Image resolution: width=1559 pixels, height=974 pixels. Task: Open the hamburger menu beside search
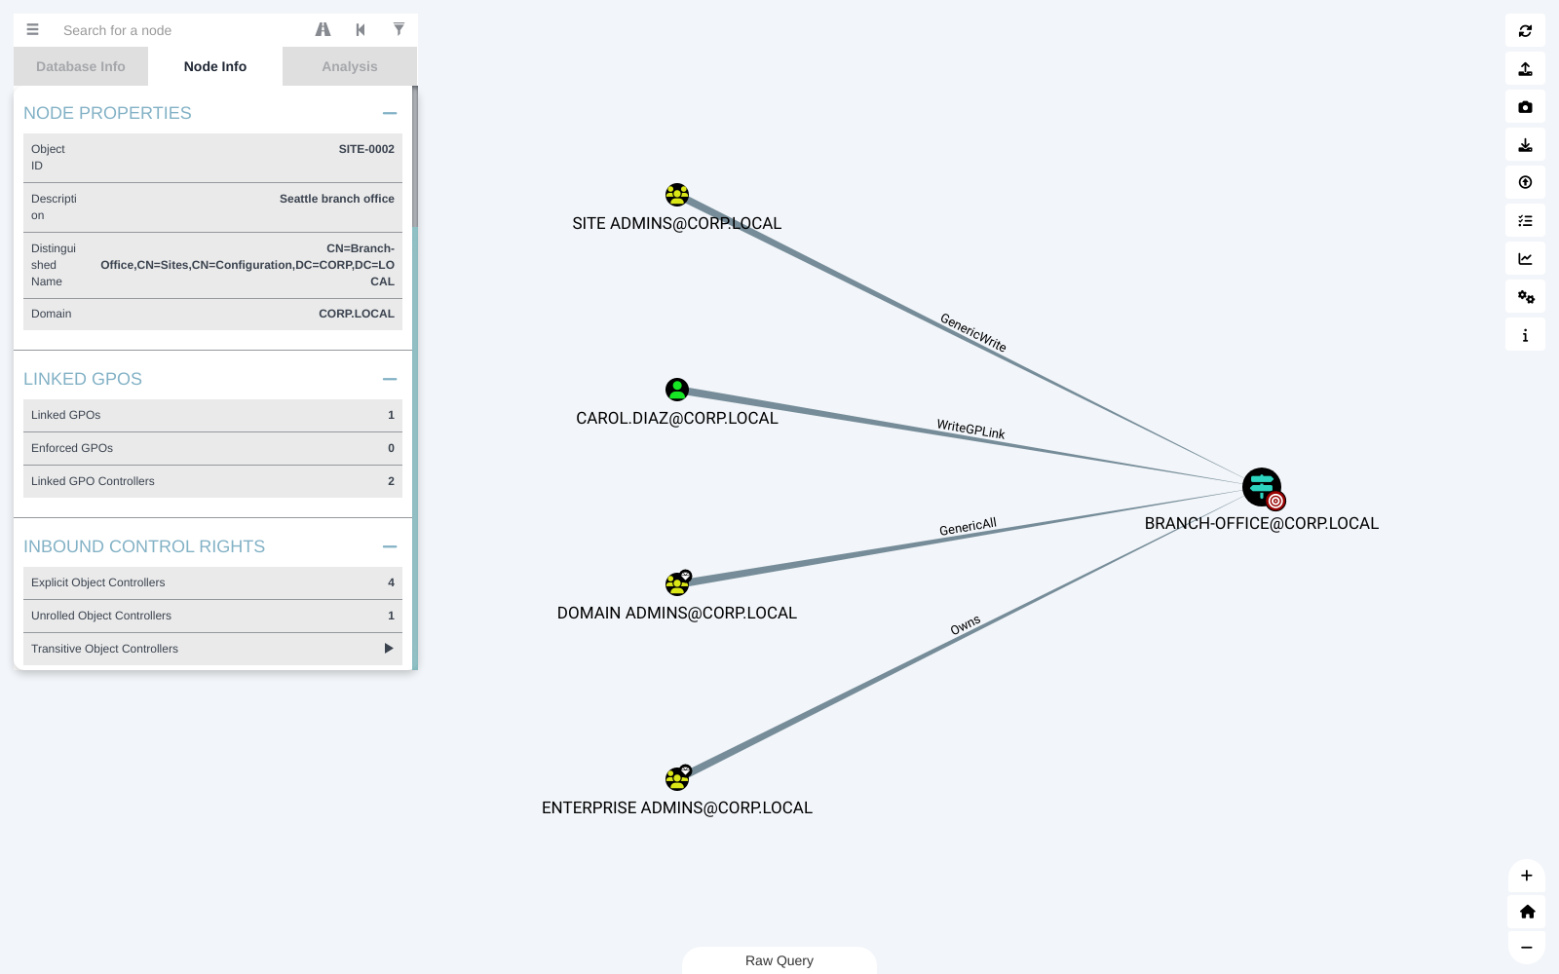point(32,30)
